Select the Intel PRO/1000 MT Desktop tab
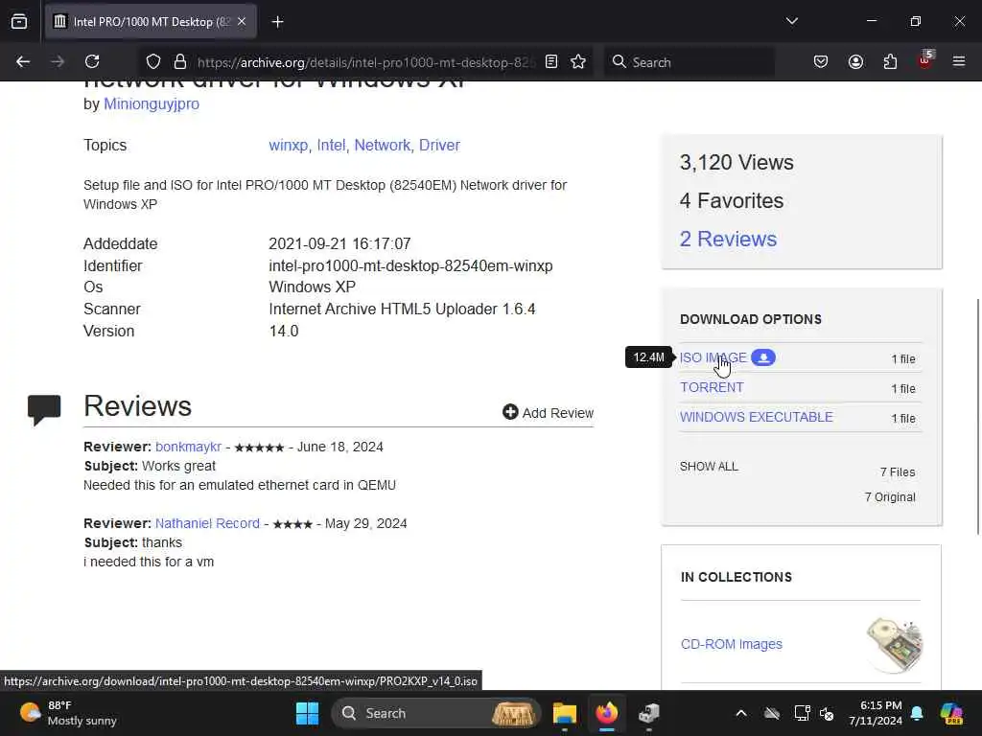The height and width of the screenshot is (736, 982). click(x=151, y=22)
